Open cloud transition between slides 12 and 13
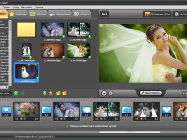Image resolution: width=187 pixels, height=140 pixels. 86,111
